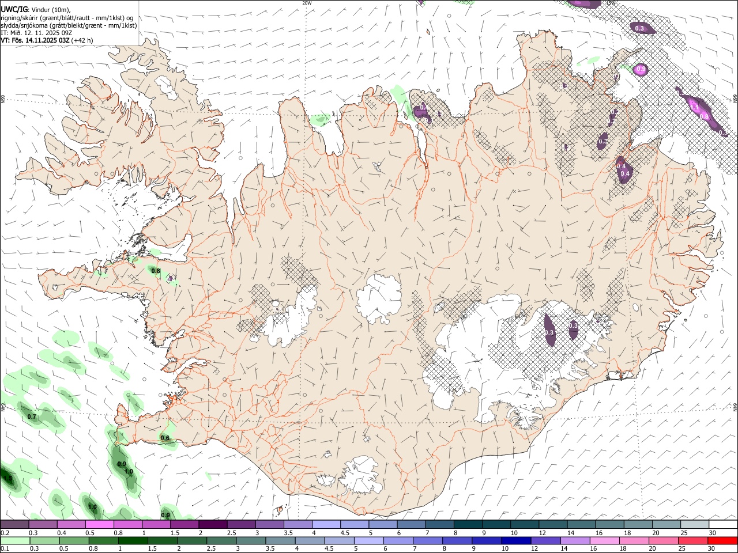Click the "(+42 h)" forecast offset text
Viewport: 738px width, 553px height.
[82, 40]
